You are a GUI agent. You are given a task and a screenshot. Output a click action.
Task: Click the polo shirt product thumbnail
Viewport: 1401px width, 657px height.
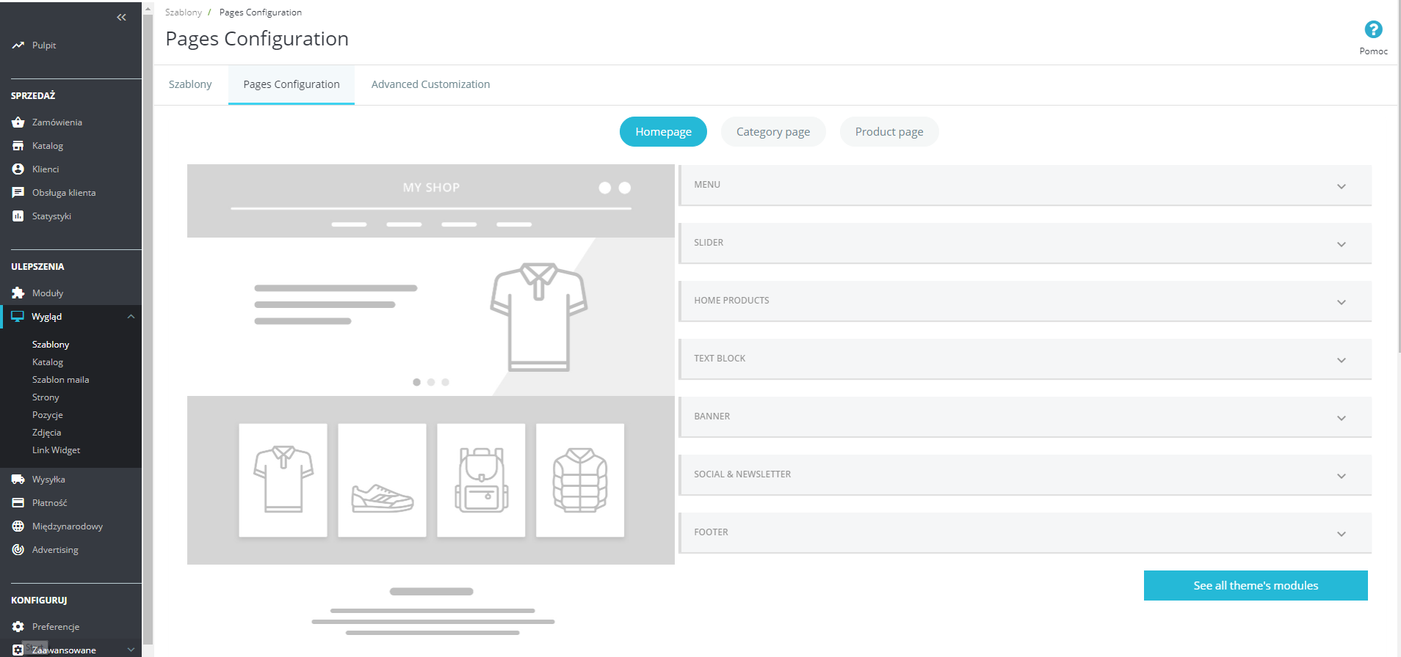(283, 480)
